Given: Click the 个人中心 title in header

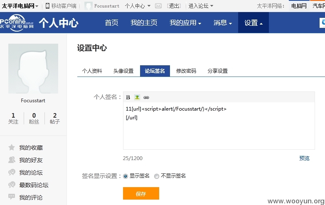Looking at the screenshot, I should pos(59,23).
